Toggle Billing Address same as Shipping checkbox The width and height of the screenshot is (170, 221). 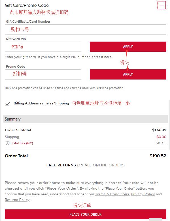coord(7,103)
